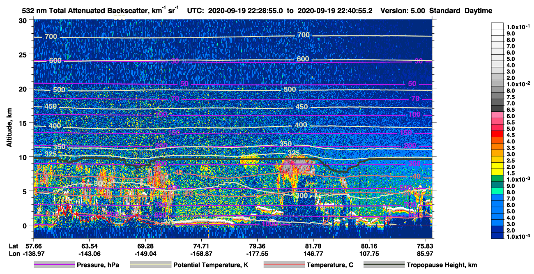Viewport: 534px width, 274px height.
Task: Click the Standard label in the header
Action: pos(445,11)
